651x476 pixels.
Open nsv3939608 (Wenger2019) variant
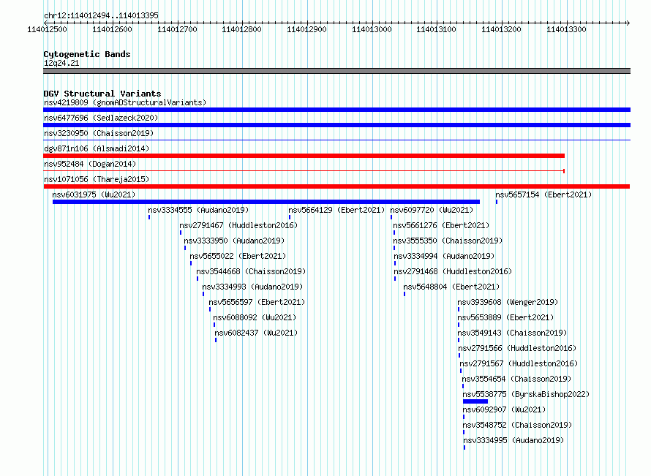[x=508, y=302]
